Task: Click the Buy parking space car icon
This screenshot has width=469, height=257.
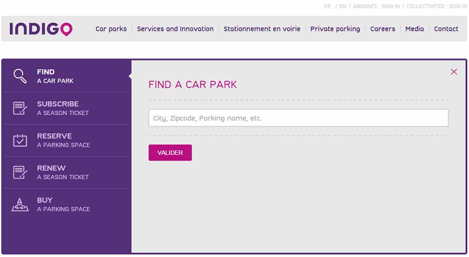Action: coord(20,205)
